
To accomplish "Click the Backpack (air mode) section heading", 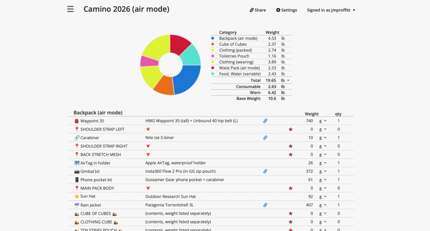I will (98, 113).
